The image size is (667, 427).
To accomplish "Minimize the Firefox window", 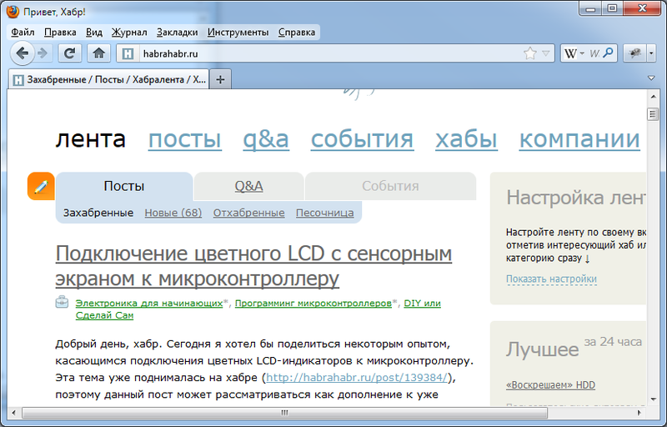I will (590, 8).
